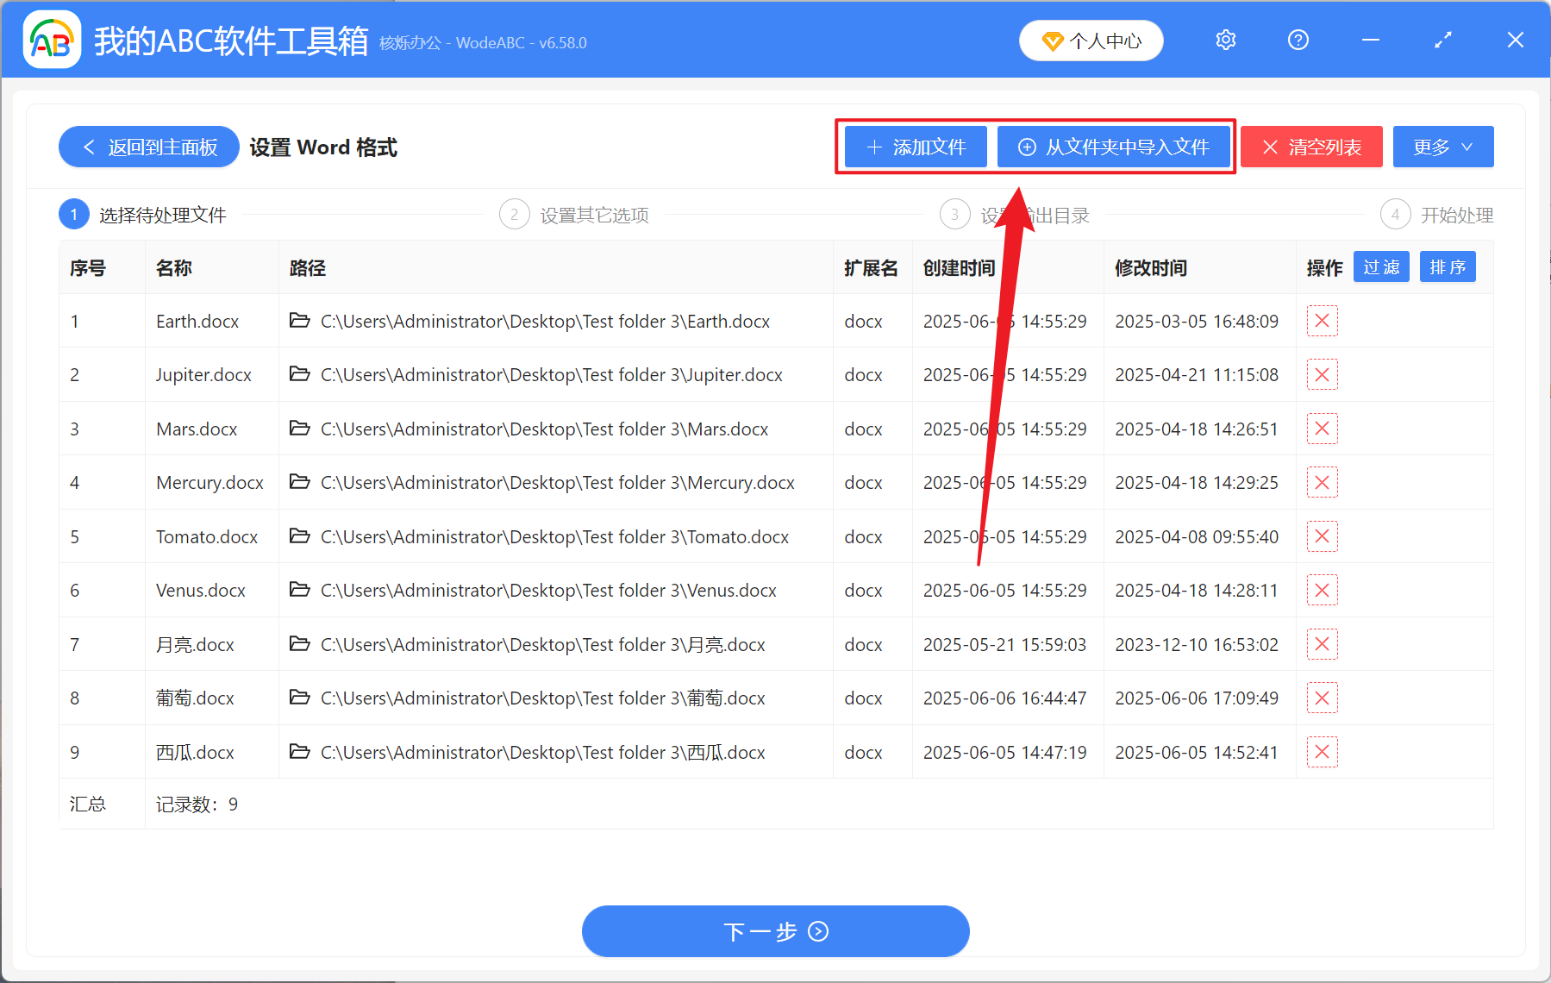Click the folder icon next to Jupiter.docx
Viewport: 1551px width, 983px height.
[x=299, y=374]
